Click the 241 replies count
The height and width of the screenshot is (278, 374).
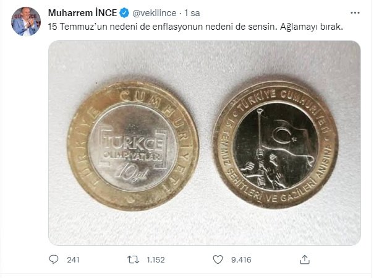click(x=73, y=260)
